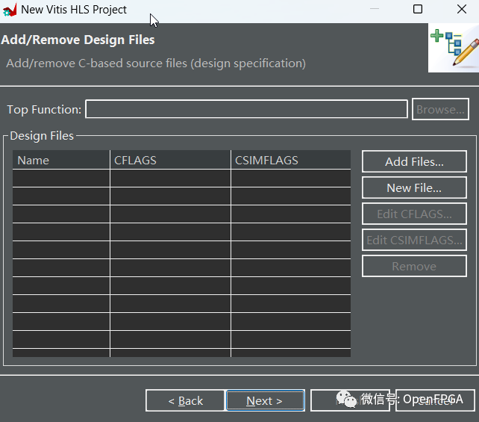Screen dimensions: 479x422
Task: Click the Edit CFLAGS... button
Action: pyautogui.click(x=414, y=214)
